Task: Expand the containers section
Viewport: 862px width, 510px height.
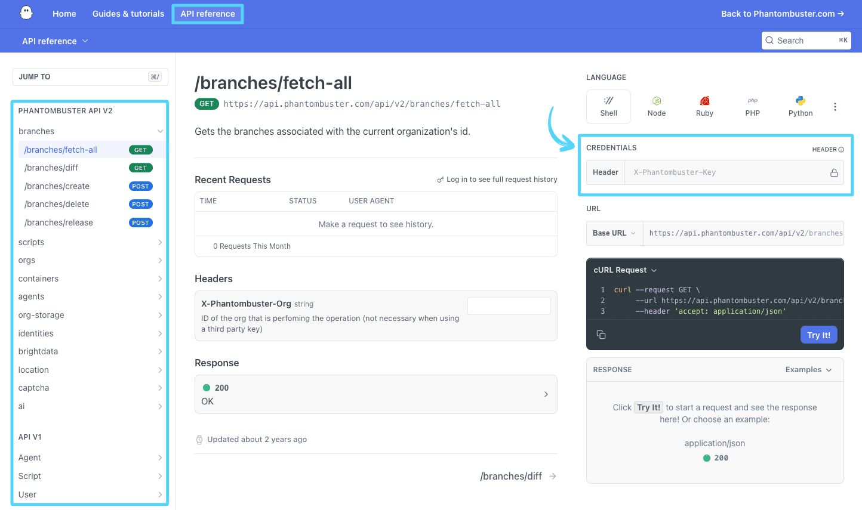Action: pyautogui.click(x=160, y=279)
